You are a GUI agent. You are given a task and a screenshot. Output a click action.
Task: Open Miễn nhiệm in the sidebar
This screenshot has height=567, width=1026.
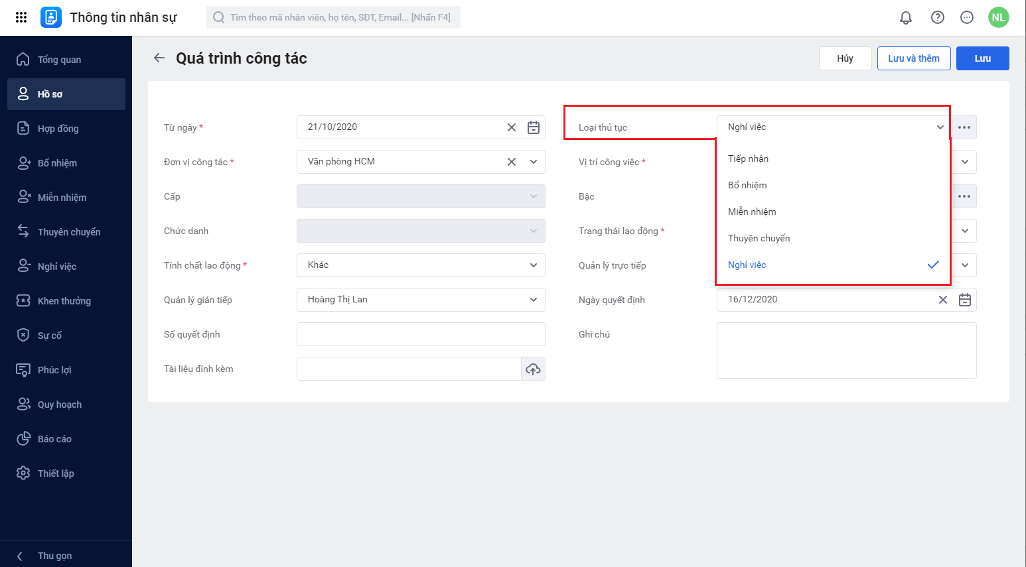pos(66,198)
